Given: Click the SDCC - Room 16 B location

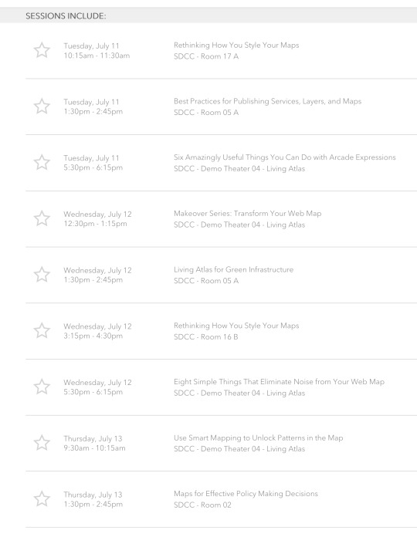Looking at the screenshot, I should click(x=206, y=337).
